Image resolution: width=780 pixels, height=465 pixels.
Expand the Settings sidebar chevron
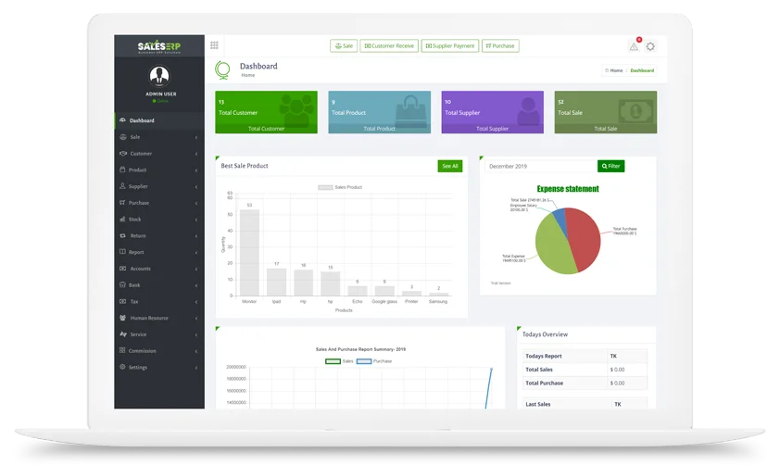[x=196, y=368]
